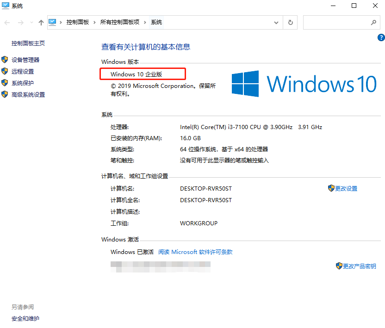Image resolution: width=385 pixels, height=328 pixels.
Task: Select 控制面板 in the breadcrumb path
Action: pyautogui.click(x=78, y=22)
